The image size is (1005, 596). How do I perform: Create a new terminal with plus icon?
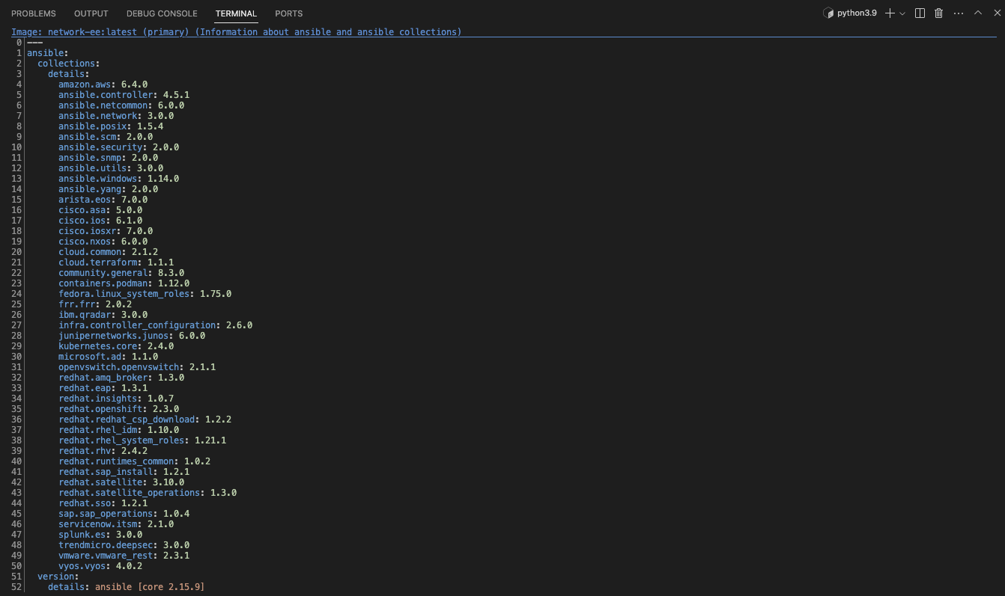[890, 13]
